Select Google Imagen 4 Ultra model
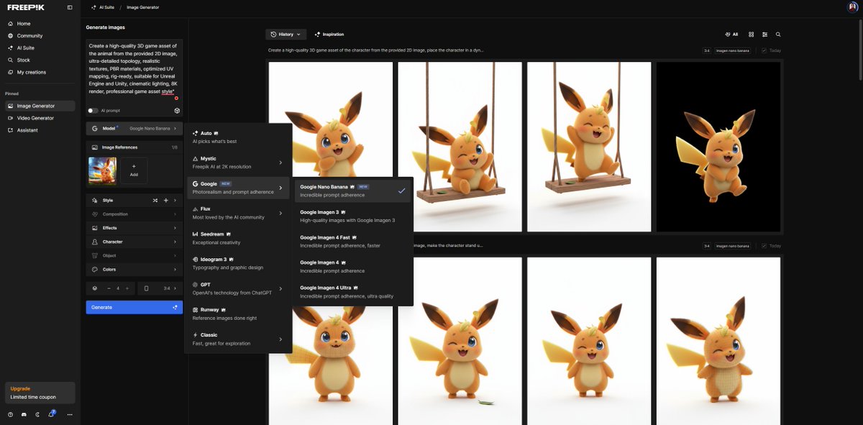This screenshot has height=425, width=863. pos(352,292)
